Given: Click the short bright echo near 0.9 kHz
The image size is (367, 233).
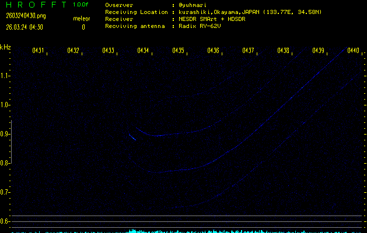Looking at the screenshot, I should tap(132, 137).
